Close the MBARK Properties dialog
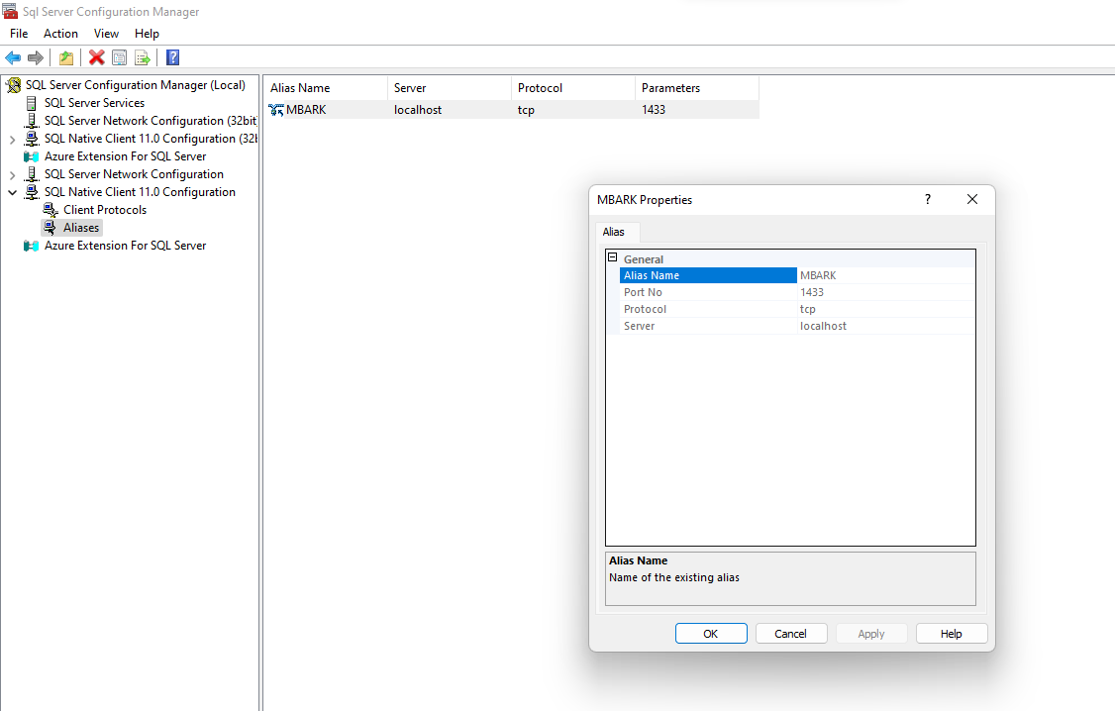This screenshot has height=711, width=1115. click(972, 200)
